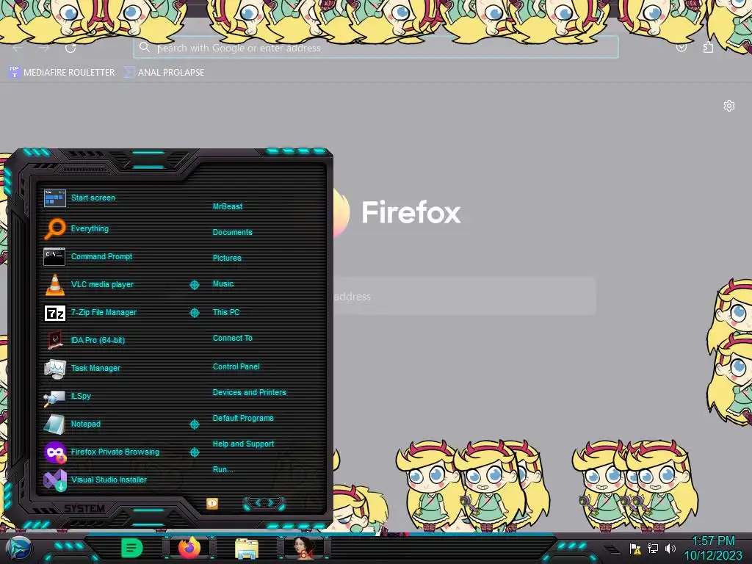Open shutdown options arrows in start menu
The width and height of the screenshot is (752, 564).
pyautogui.click(x=264, y=503)
